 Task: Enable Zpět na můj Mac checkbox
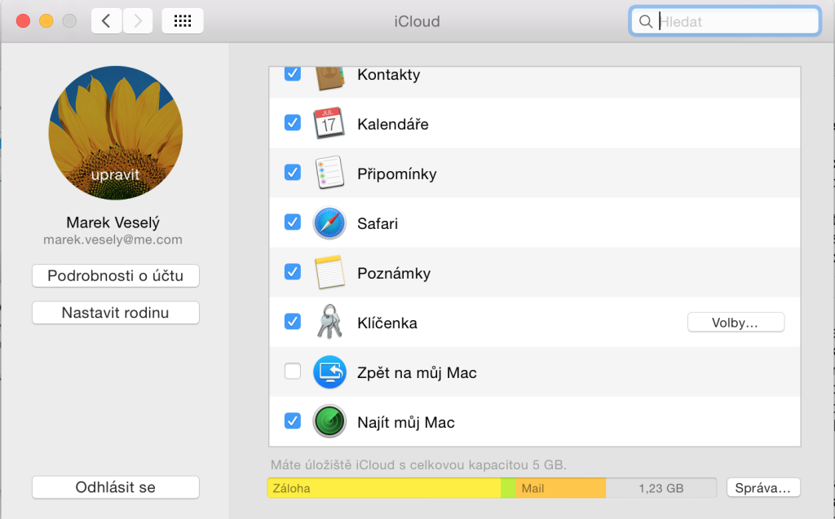293,371
